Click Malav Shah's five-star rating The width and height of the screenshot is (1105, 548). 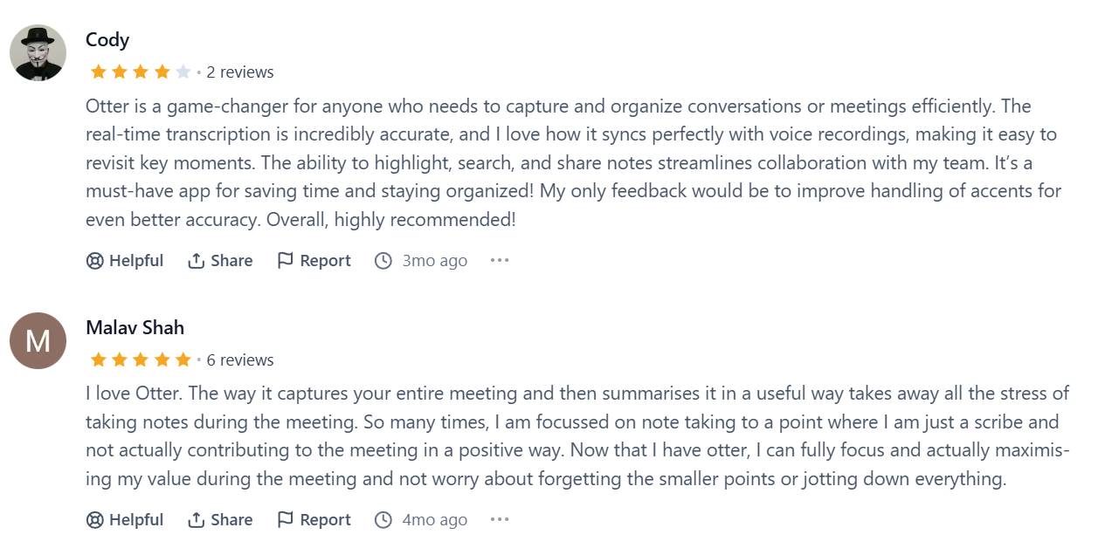click(x=140, y=360)
